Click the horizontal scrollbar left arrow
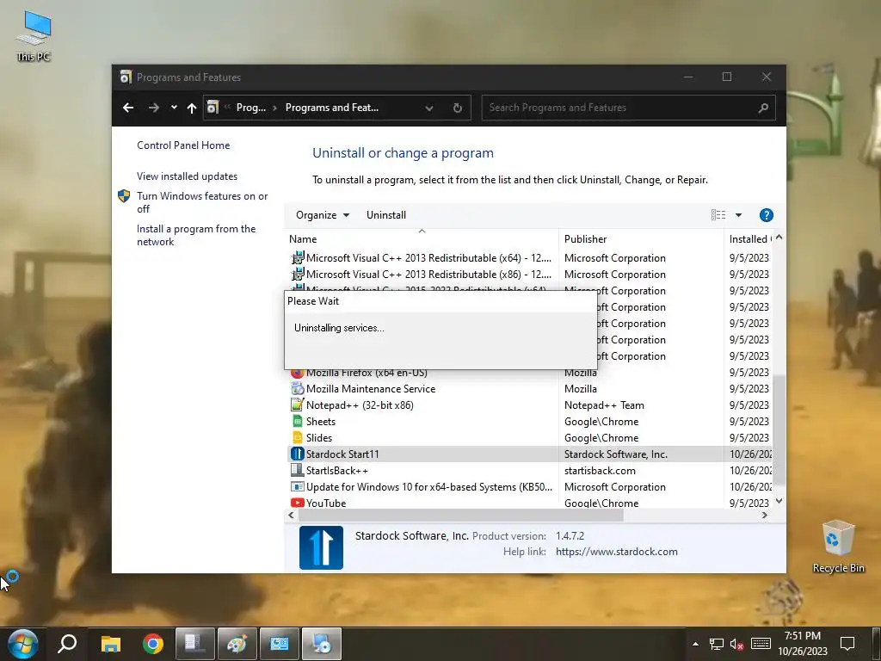 point(291,515)
